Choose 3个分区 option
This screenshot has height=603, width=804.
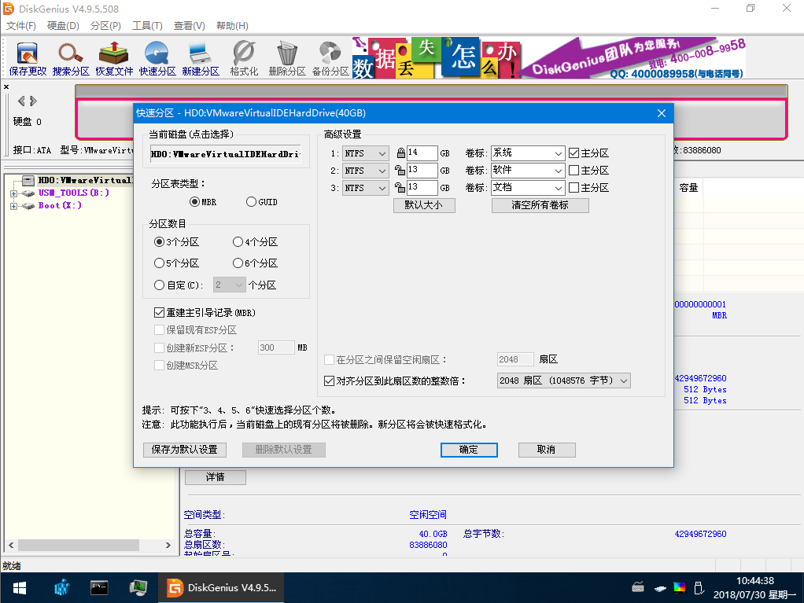[x=160, y=242]
